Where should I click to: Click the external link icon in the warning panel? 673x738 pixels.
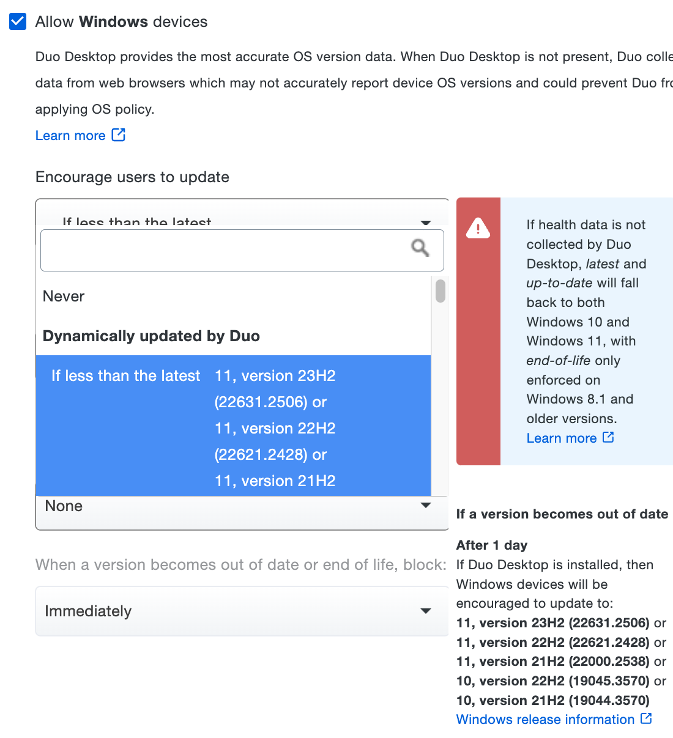608,437
